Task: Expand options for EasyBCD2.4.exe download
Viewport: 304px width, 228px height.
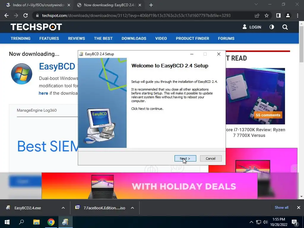Action: 63,208
